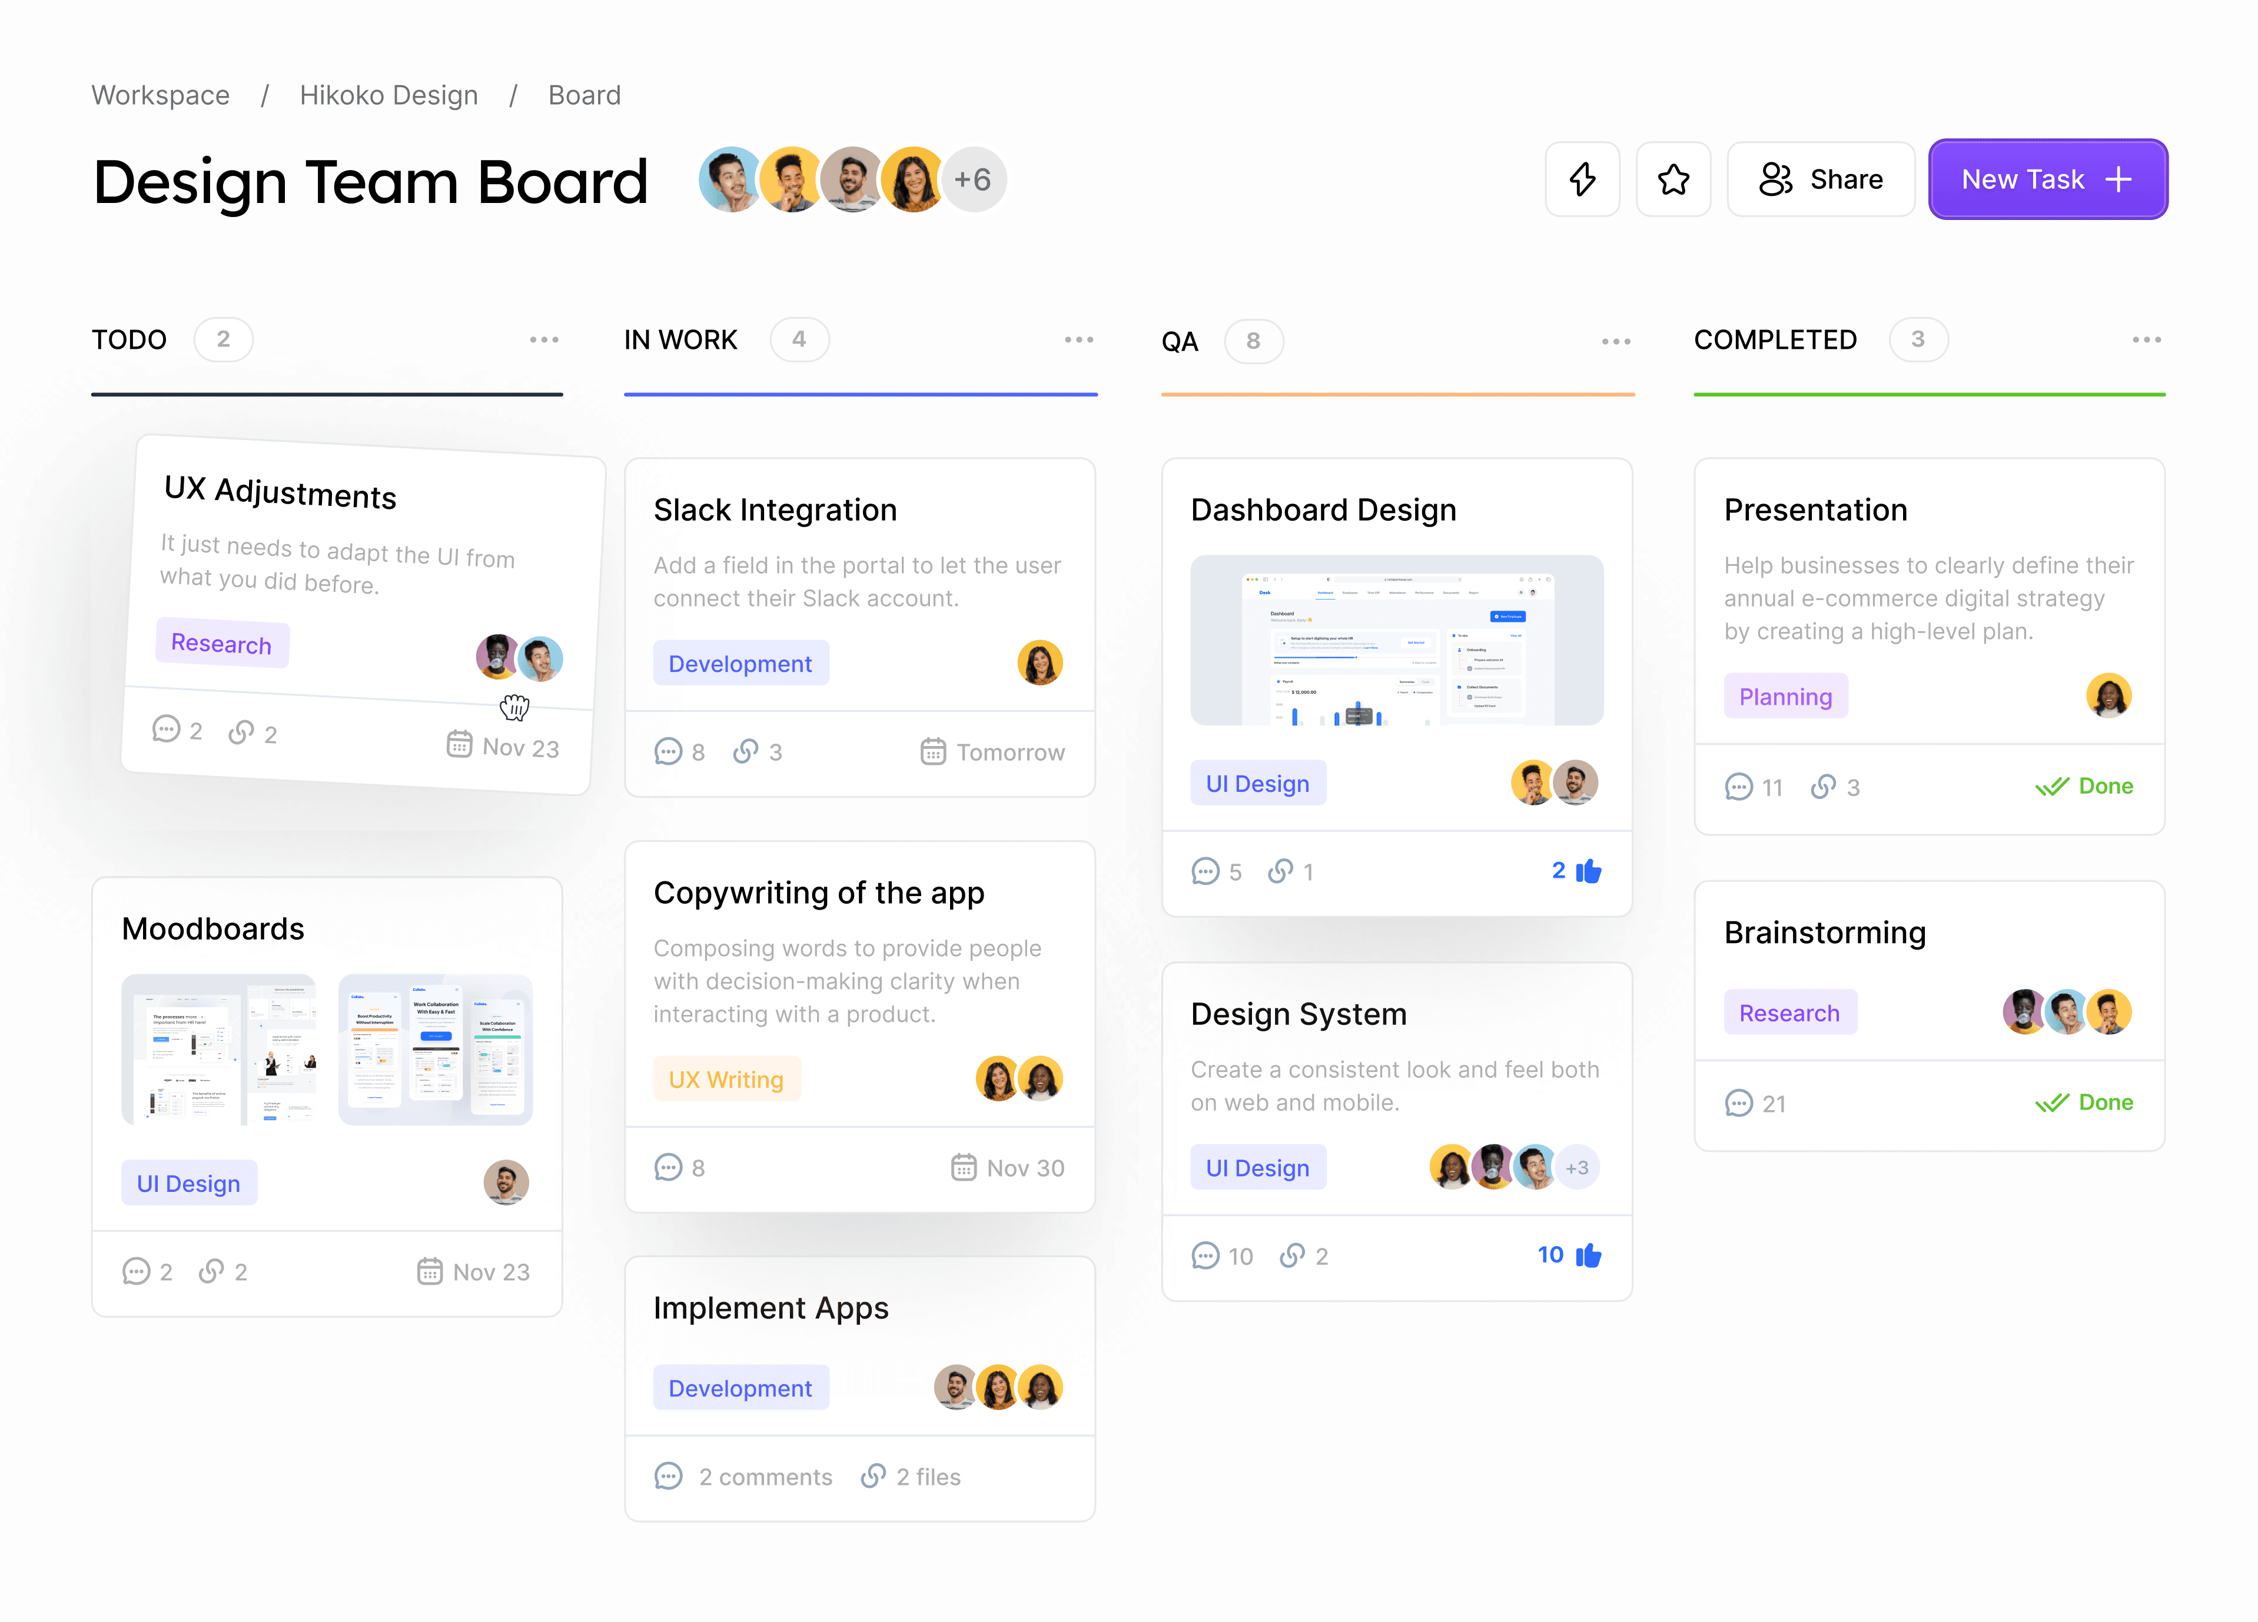Image resolution: width=2258 pixels, height=1622 pixels.
Task: Open the IN WORK column three-dot menu
Action: click(x=1078, y=339)
